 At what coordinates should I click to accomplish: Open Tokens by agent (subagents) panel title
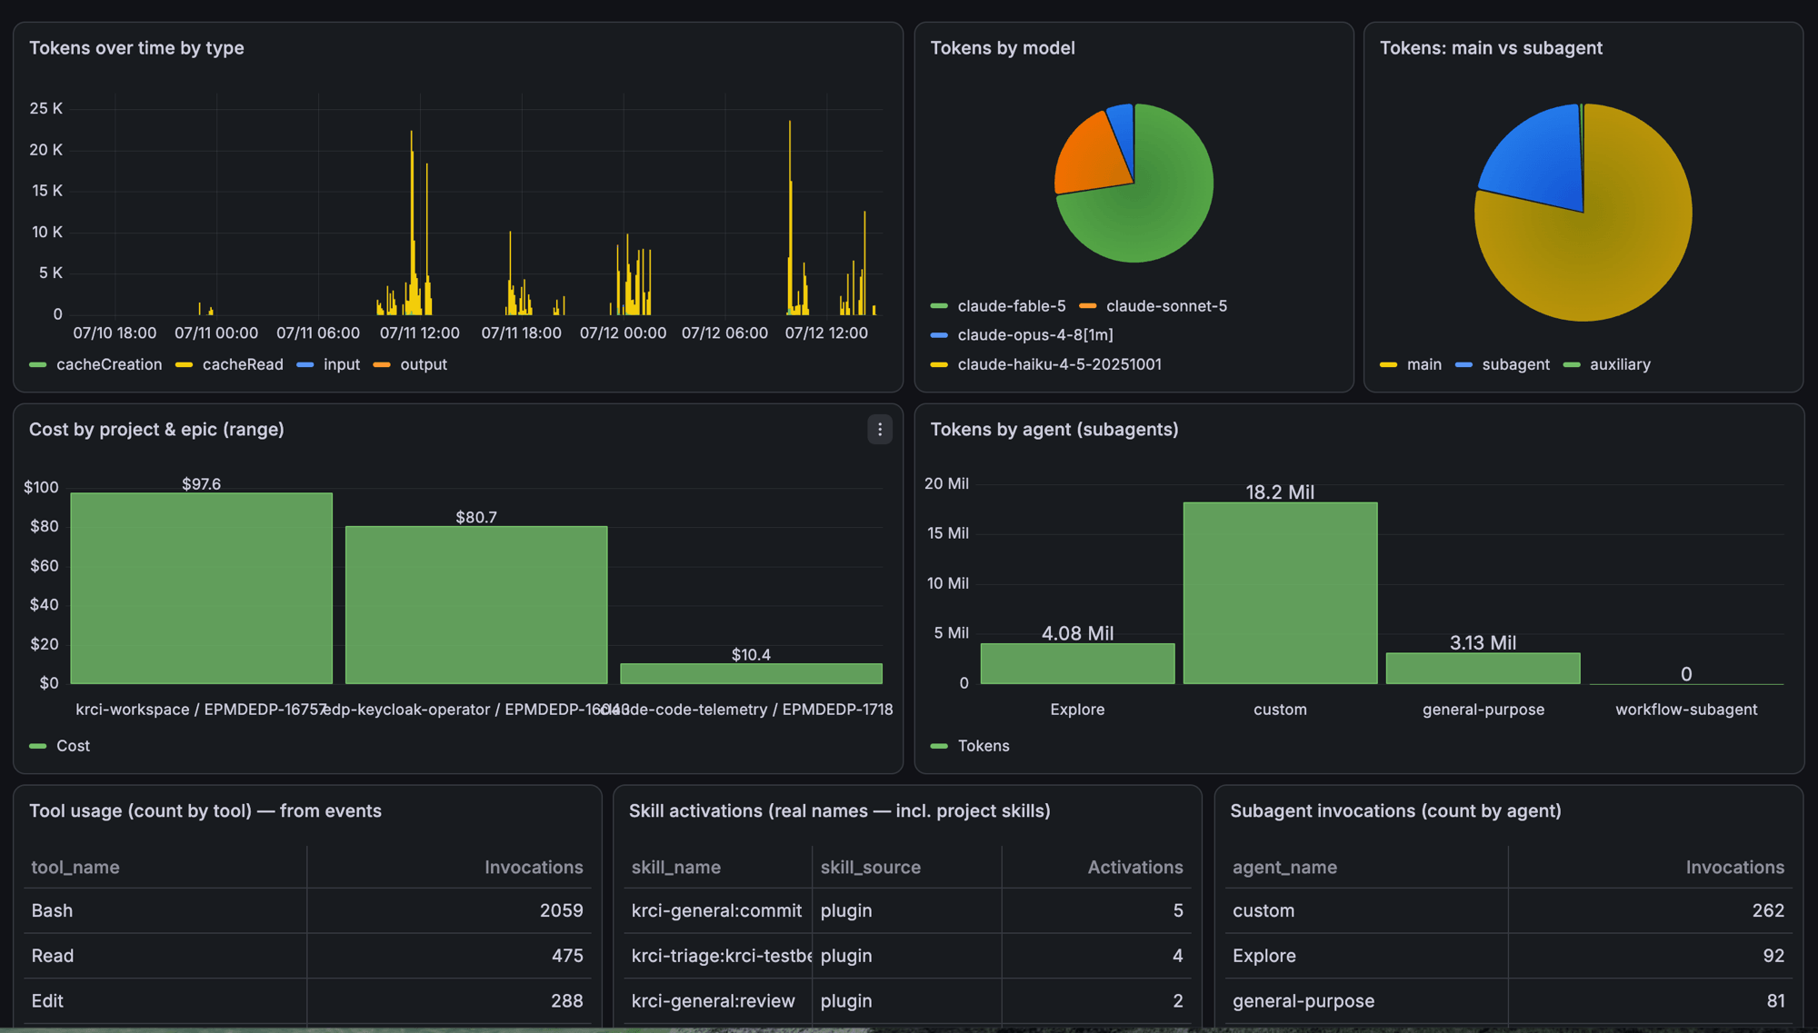pos(1054,430)
